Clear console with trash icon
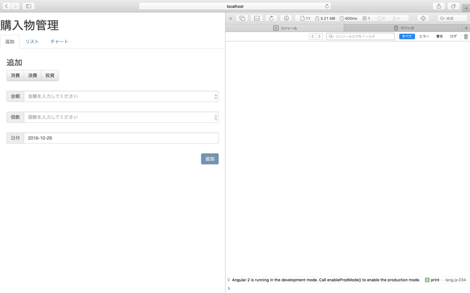Screen dimensions: 470x293 [x=466, y=37]
